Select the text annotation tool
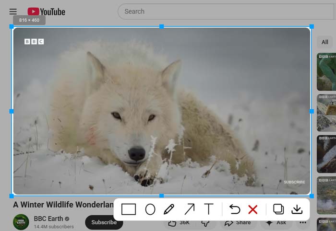 pos(208,209)
